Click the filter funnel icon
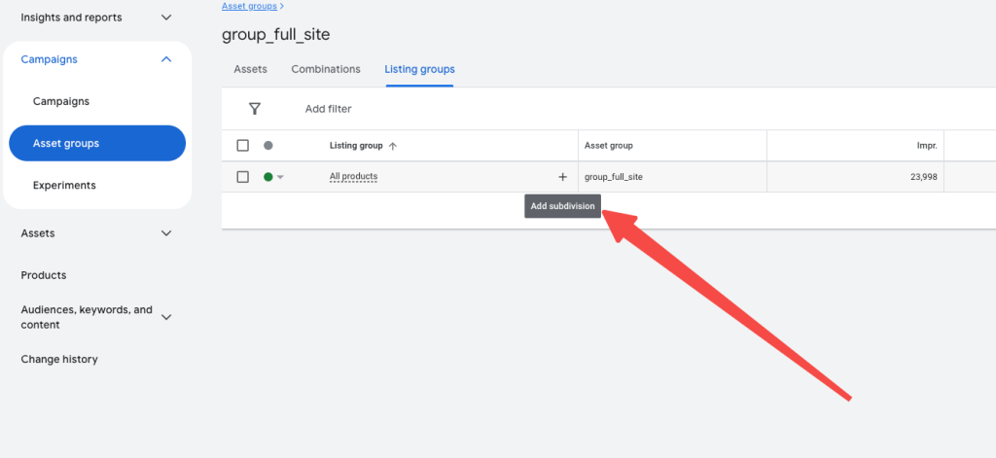The image size is (996, 458). coord(255,109)
